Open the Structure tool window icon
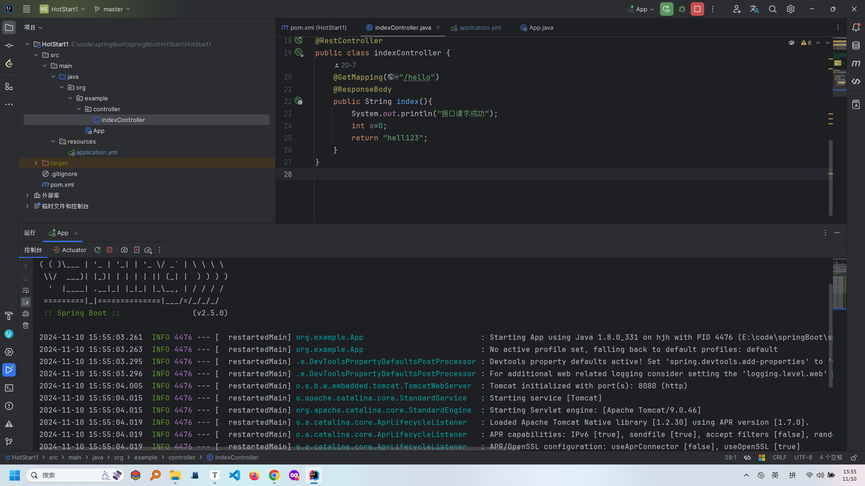865x486 pixels. coord(9,86)
